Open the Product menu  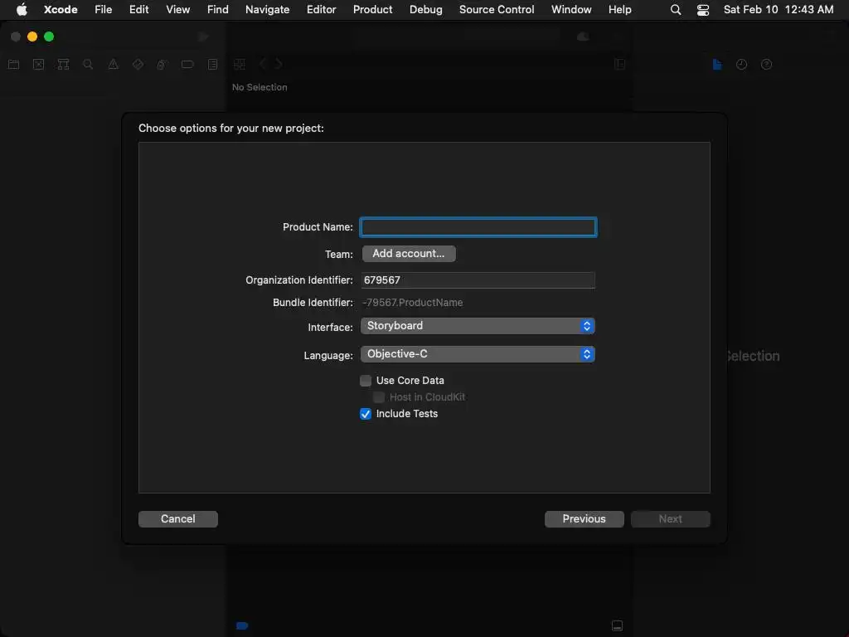(372, 10)
